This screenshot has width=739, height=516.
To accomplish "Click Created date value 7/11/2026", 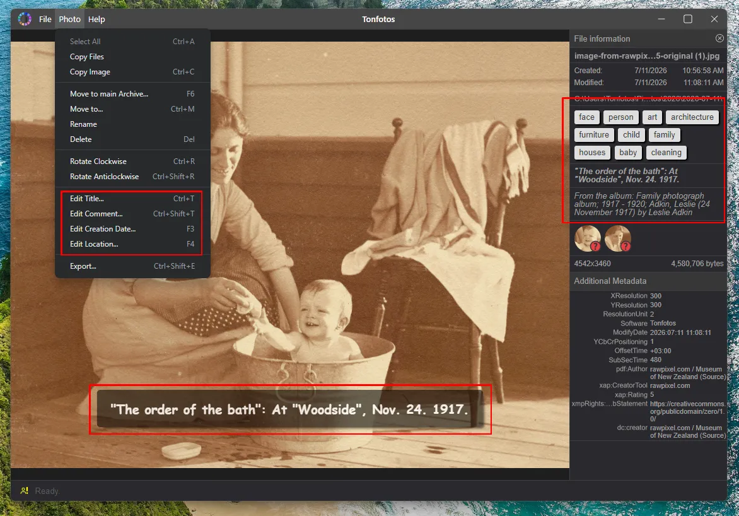I will point(650,70).
